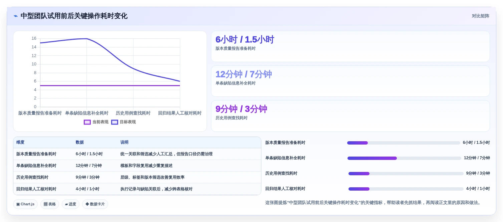Select the 9分钟 / 3分钟 metric card
This screenshot has width=503, height=222.
350,116
